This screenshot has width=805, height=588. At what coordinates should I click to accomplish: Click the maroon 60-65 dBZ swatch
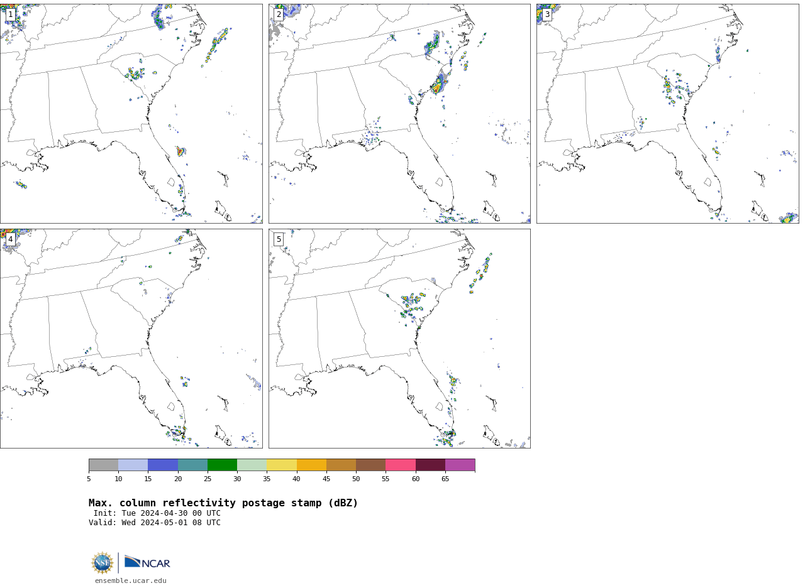tap(430, 465)
